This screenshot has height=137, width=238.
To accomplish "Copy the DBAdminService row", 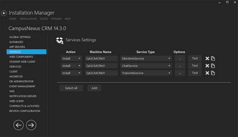I will click(x=213, y=59).
